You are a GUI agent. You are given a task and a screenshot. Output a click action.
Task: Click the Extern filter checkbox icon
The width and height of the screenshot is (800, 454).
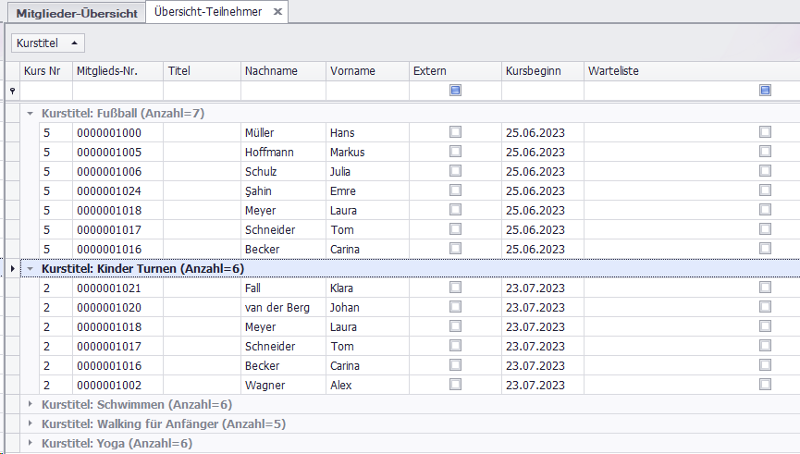[x=455, y=91]
